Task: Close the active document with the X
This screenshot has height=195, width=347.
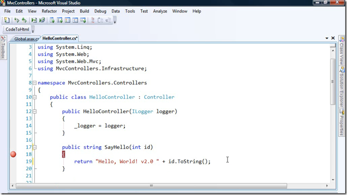Action: (333, 38)
